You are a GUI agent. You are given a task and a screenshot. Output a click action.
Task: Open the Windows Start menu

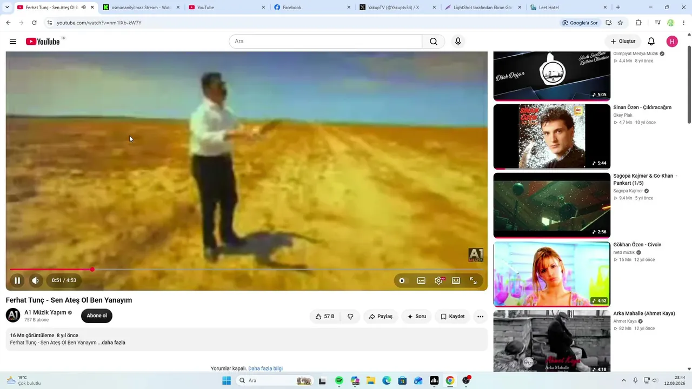(227, 380)
